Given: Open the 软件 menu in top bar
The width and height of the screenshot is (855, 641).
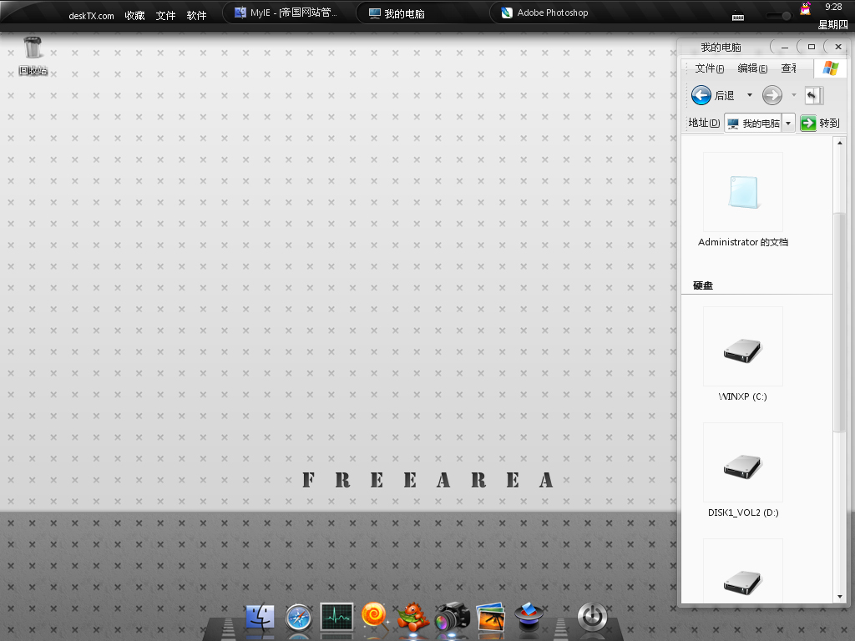Looking at the screenshot, I should coord(196,15).
